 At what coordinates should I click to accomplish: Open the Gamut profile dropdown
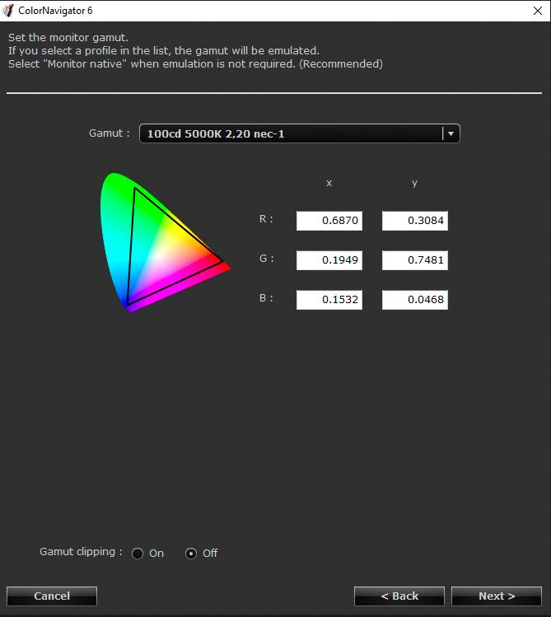(299, 133)
